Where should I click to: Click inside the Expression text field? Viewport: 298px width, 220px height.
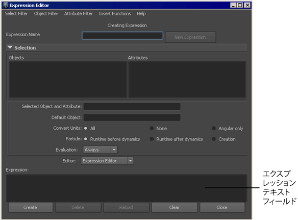(x=127, y=188)
